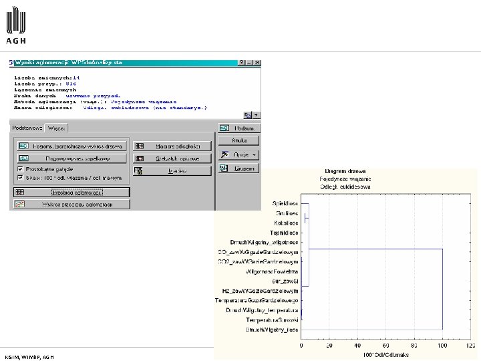Cancel the dialog with Anuluj
The width and height of the screenshot is (481, 361).
238,140
